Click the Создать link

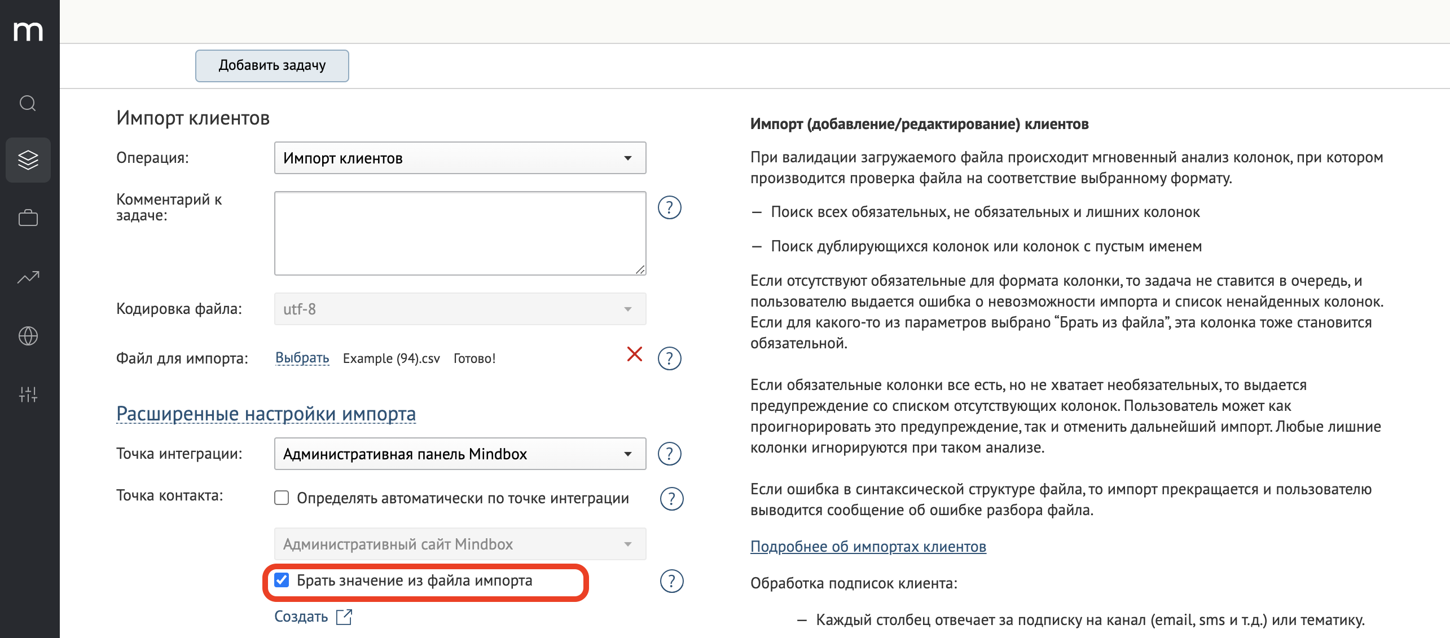tap(301, 617)
